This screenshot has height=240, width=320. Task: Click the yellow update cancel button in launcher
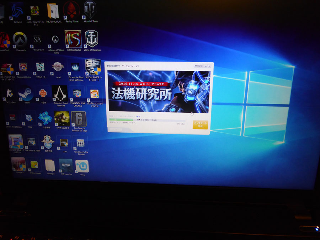tap(200, 124)
